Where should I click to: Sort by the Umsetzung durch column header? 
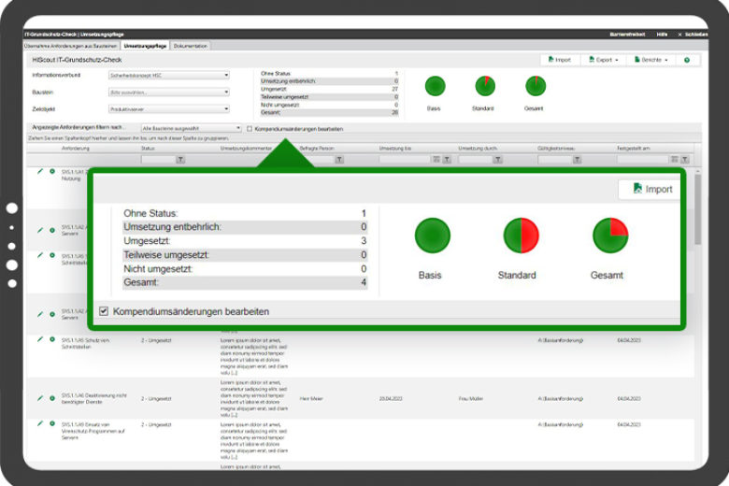pos(478,149)
